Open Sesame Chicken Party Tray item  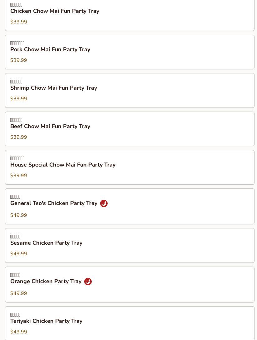pos(129,245)
